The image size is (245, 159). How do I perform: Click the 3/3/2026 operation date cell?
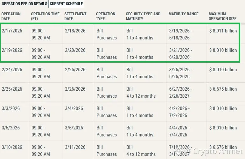[x=11, y=108]
